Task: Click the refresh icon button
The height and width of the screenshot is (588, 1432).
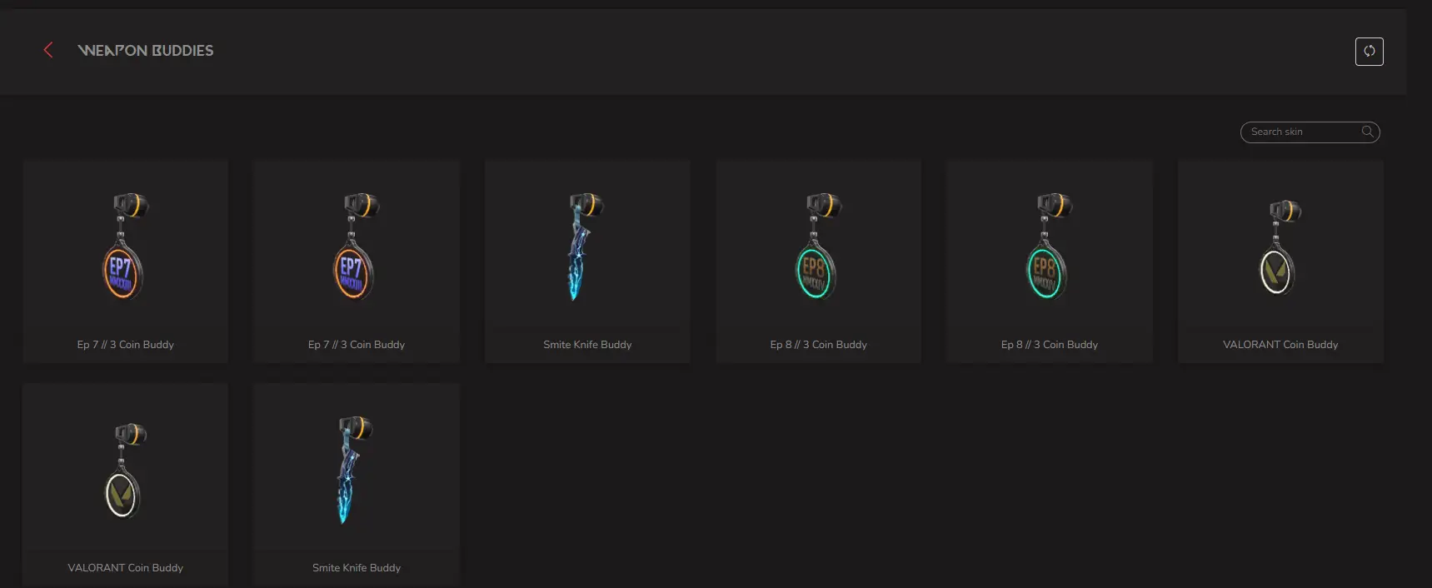Action: (x=1369, y=52)
